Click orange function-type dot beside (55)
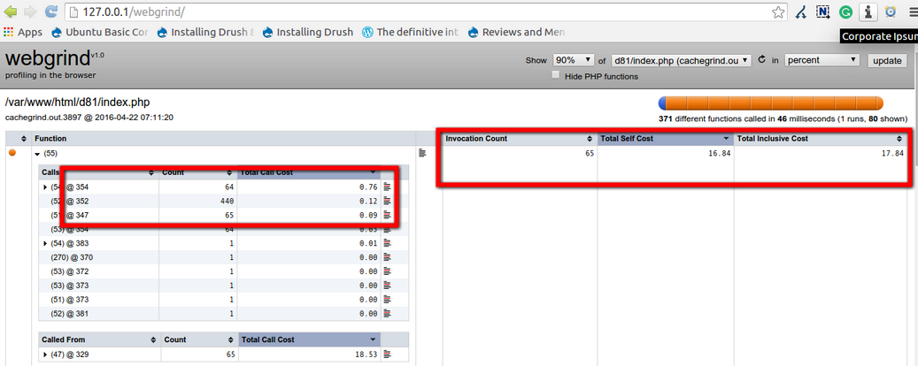The height and width of the screenshot is (366, 918). [x=12, y=153]
